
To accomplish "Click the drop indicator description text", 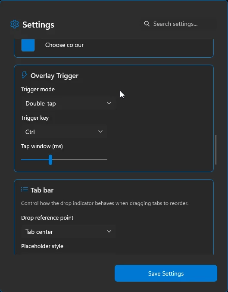I will click(105, 203).
